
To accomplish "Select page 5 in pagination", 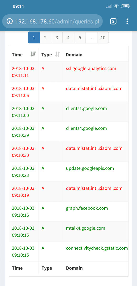I will click(80, 38).
